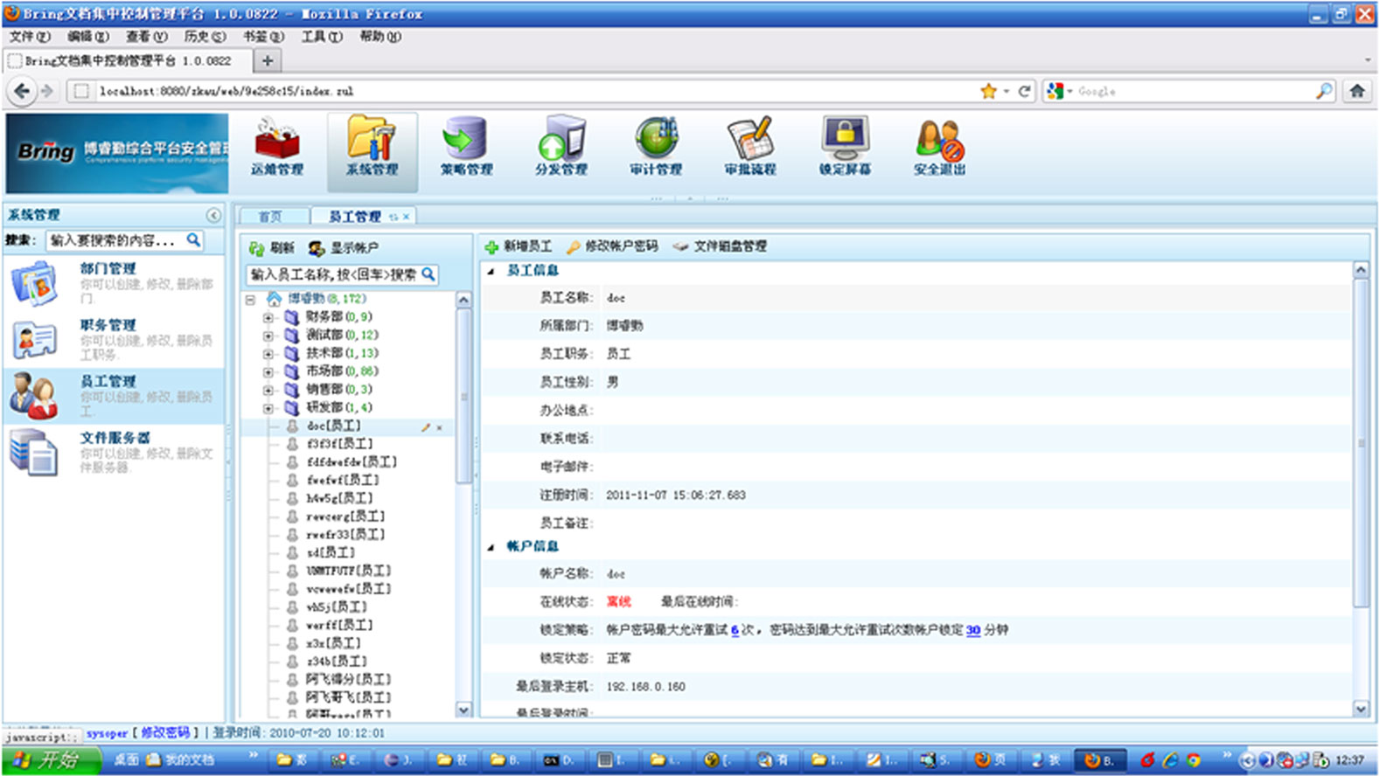Click 刷新 refresh button
The height and width of the screenshot is (776, 1379).
click(x=271, y=248)
